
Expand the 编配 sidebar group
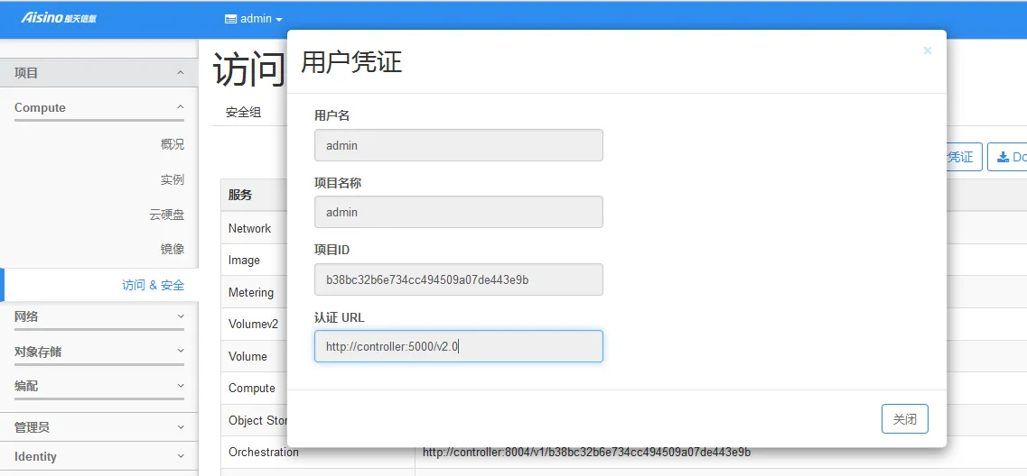pyautogui.click(x=98, y=387)
